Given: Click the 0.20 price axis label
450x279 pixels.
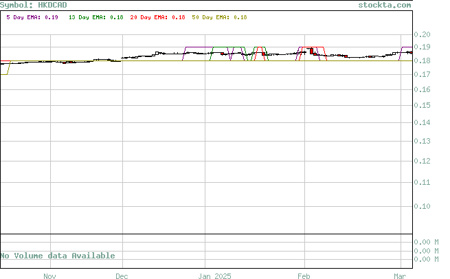Looking at the screenshot, I should pyautogui.click(x=422, y=35).
